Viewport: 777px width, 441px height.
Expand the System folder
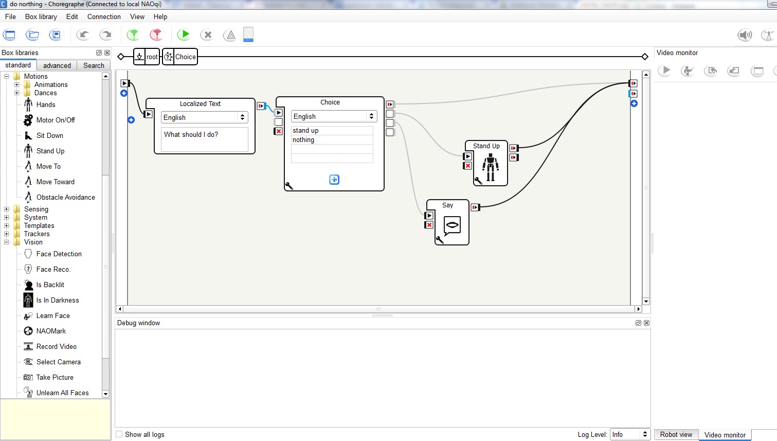(x=7, y=217)
